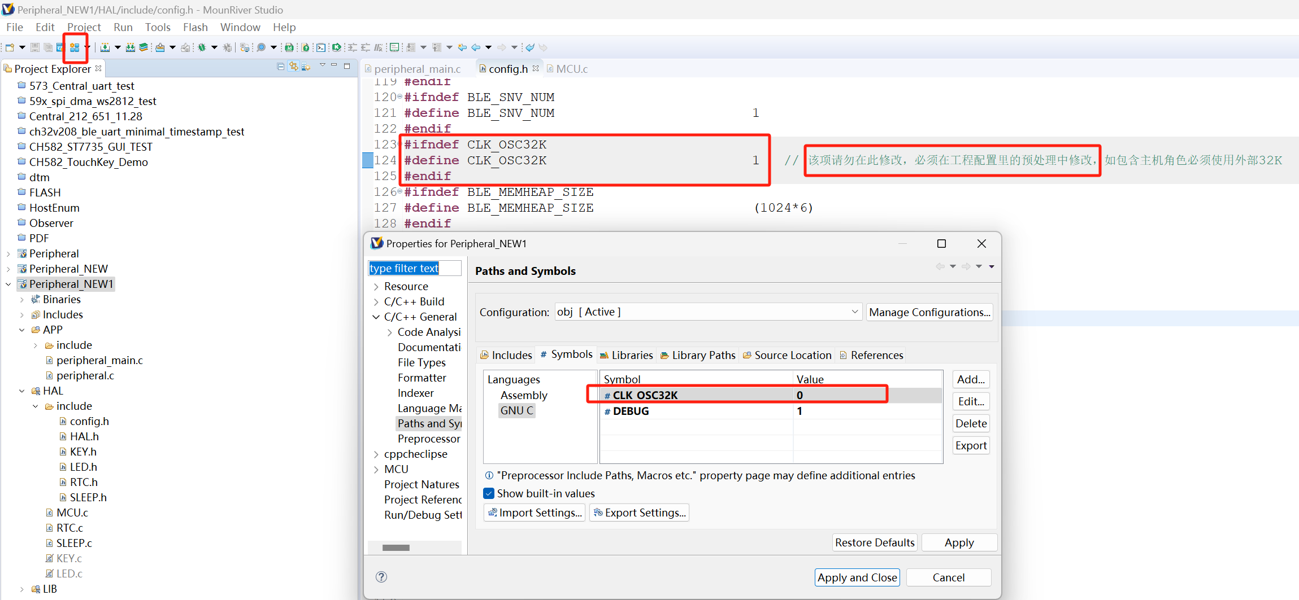Click the magnifier Search toolbar icon
Viewport: 1299px width, 600px height.
[x=261, y=47]
